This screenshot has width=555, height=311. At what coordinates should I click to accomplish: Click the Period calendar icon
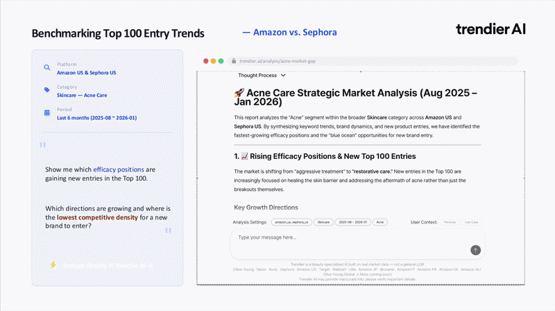tap(46, 112)
